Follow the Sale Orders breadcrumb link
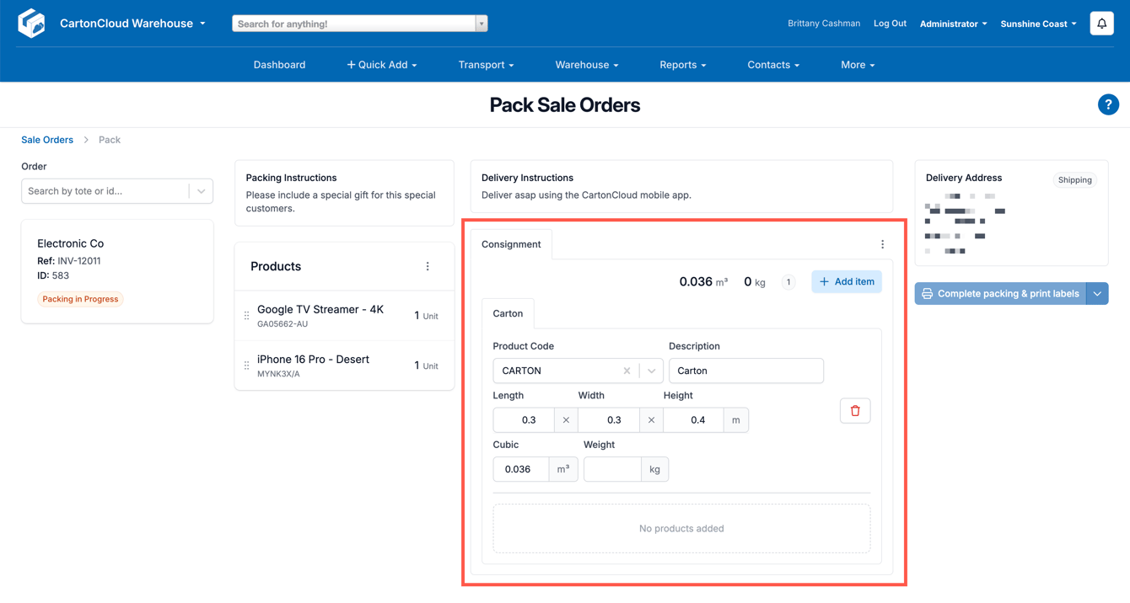 47,140
